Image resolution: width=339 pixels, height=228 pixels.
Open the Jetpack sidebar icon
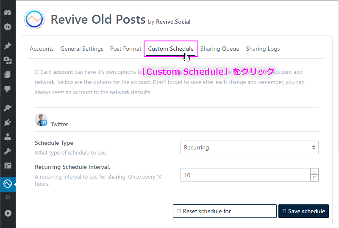8,27
